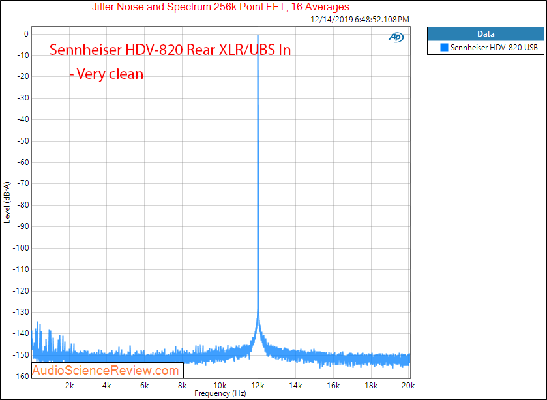Click the 18k frequency axis tick label

(x=371, y=386)
